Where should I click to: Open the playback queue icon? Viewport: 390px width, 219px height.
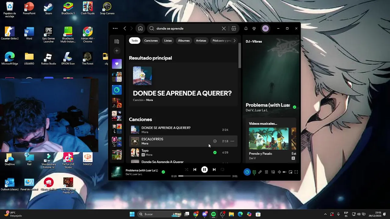click(266, 172)
